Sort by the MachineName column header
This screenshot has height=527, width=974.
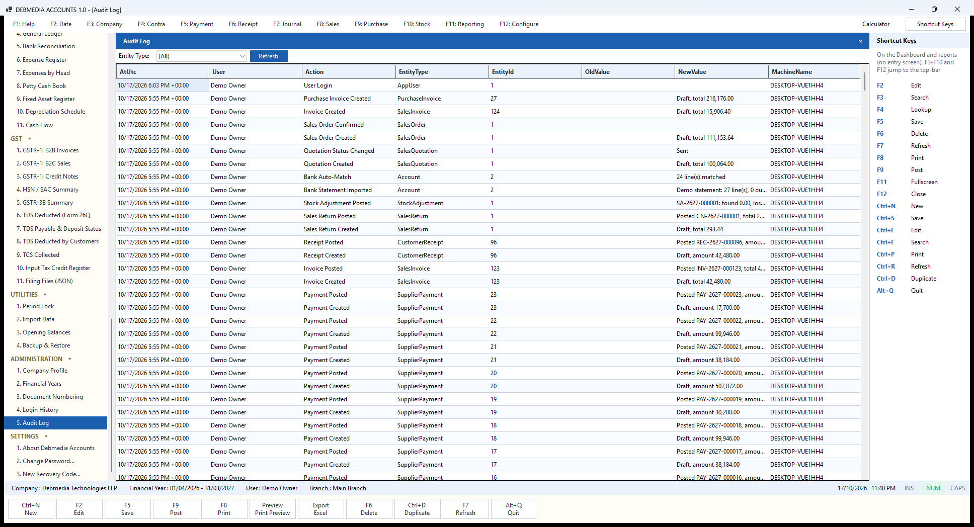coord(814,72)
